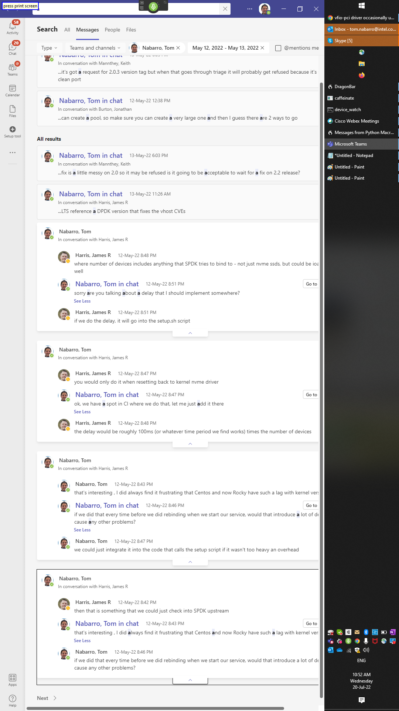Click Go to on the 8:51 PM message

311,284
